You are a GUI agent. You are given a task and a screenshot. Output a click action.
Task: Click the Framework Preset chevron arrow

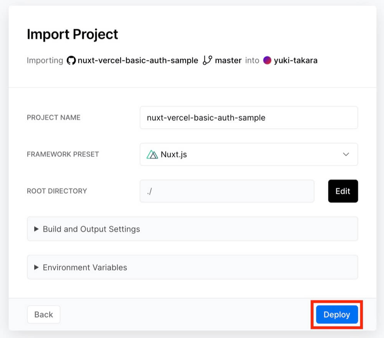coord(346,155)
